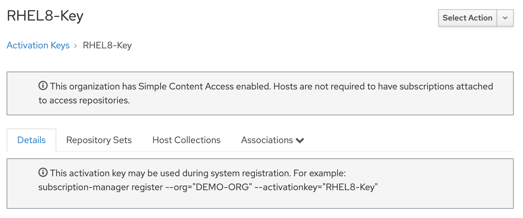Click the DEMO-ORG value in the command
Viewport: 523px width, 218px height.
pos(222,187)
